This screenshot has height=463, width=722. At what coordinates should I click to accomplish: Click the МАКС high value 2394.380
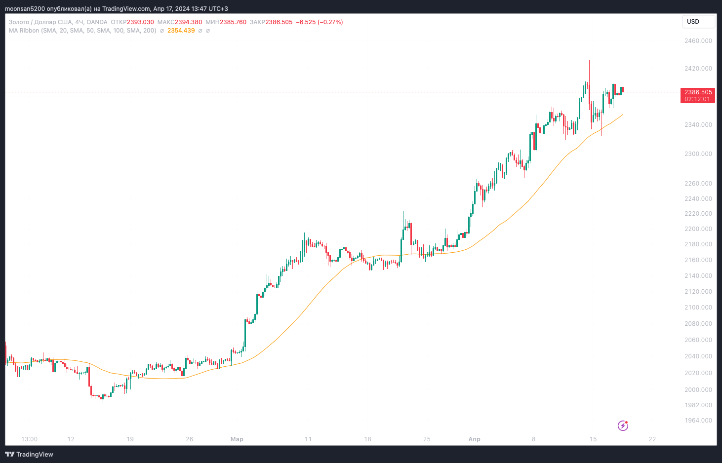click(188, 22)
